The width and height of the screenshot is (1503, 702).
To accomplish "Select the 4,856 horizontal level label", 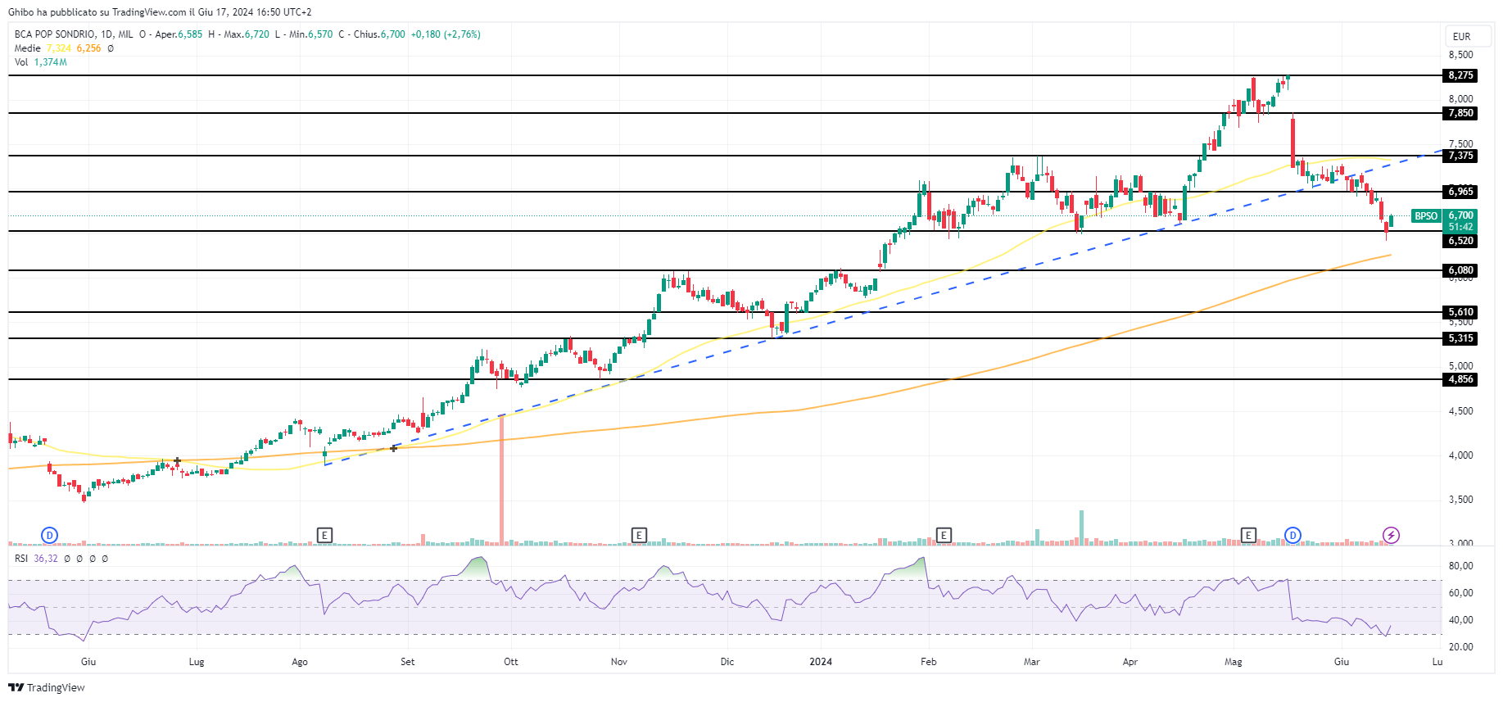I will click(x=1460, y=379).
